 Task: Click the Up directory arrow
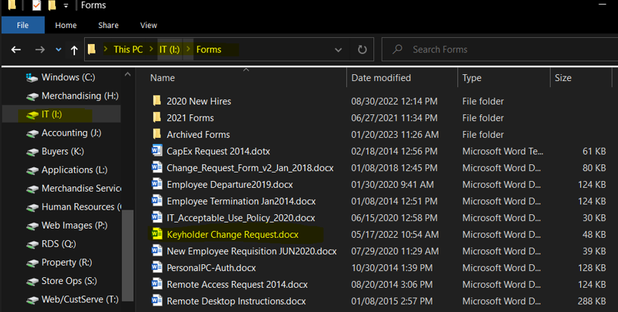pos(74,50)
